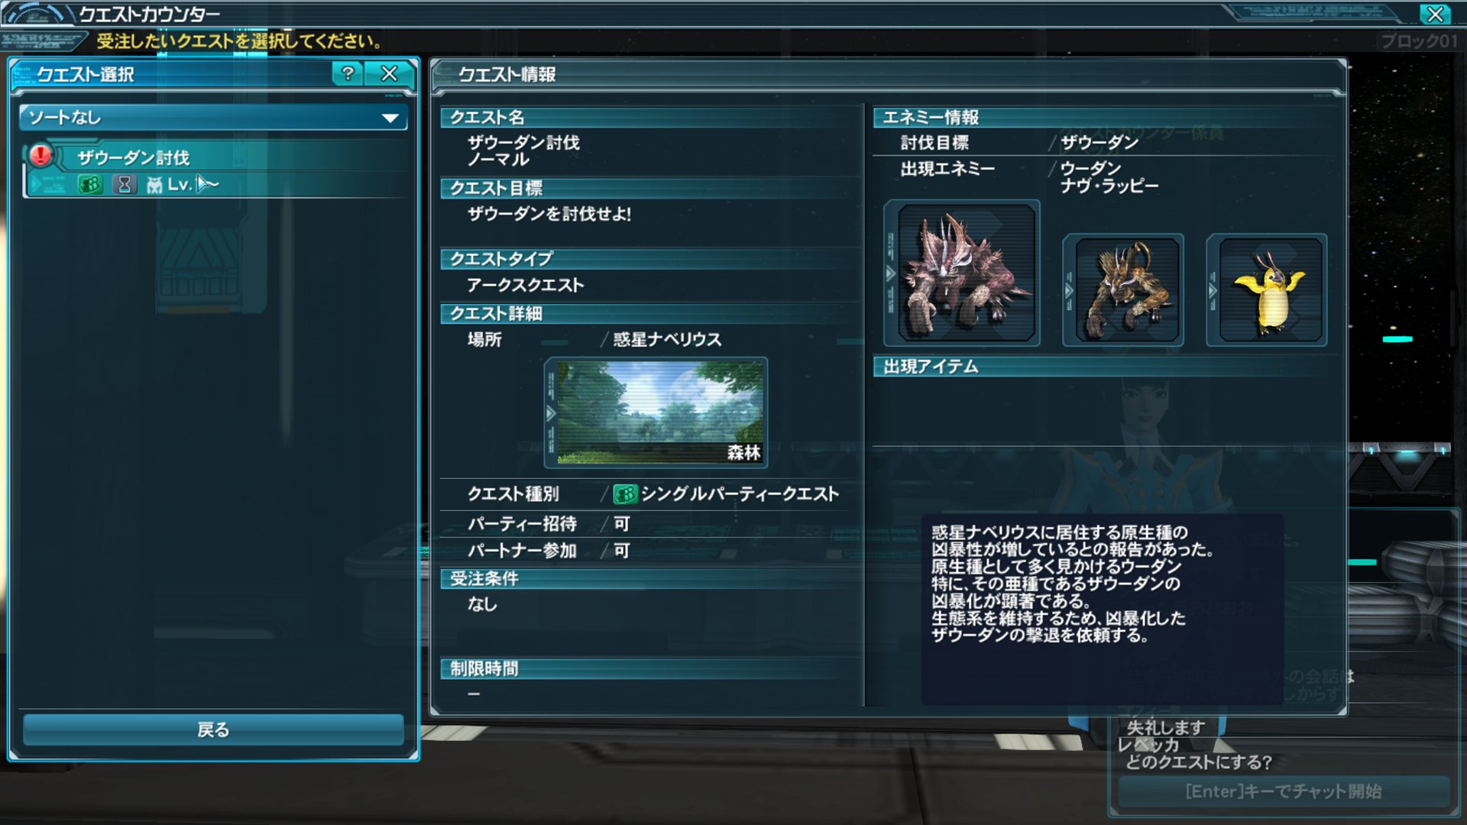Open the ソートなし sort dropdown
Image resolution: width=1467 pixels, height=825 pixels.
coord(213,118)
